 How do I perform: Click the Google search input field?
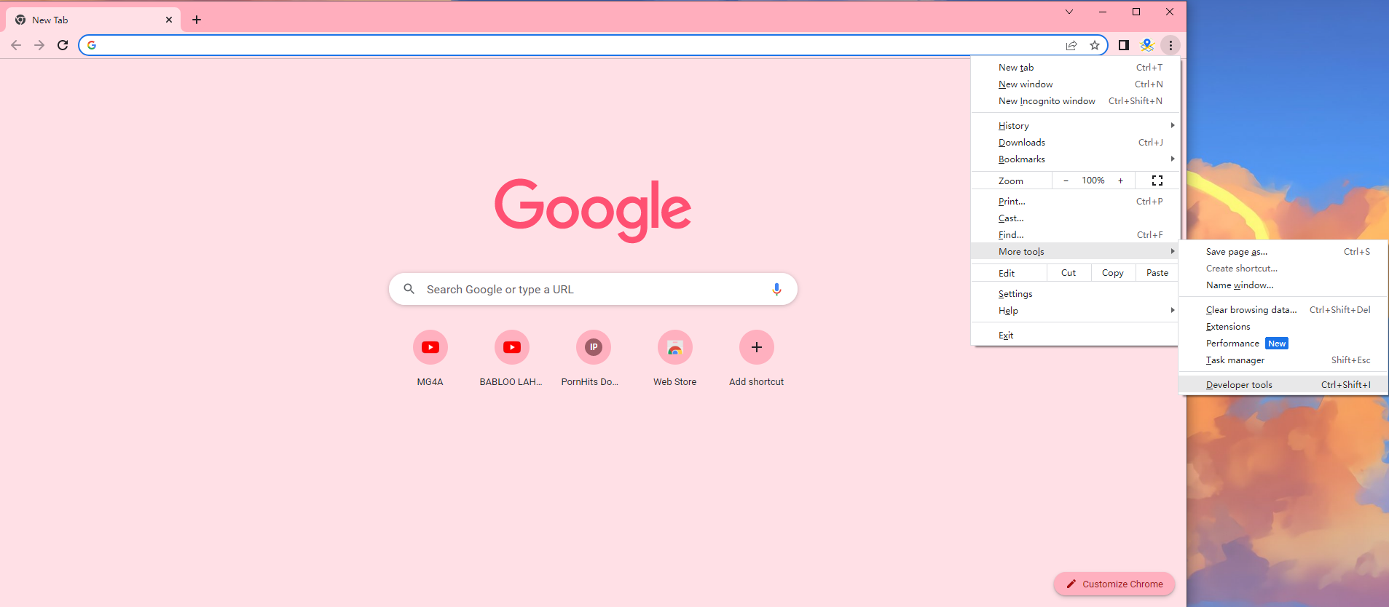pyautogui.click(x=593, y=289)
